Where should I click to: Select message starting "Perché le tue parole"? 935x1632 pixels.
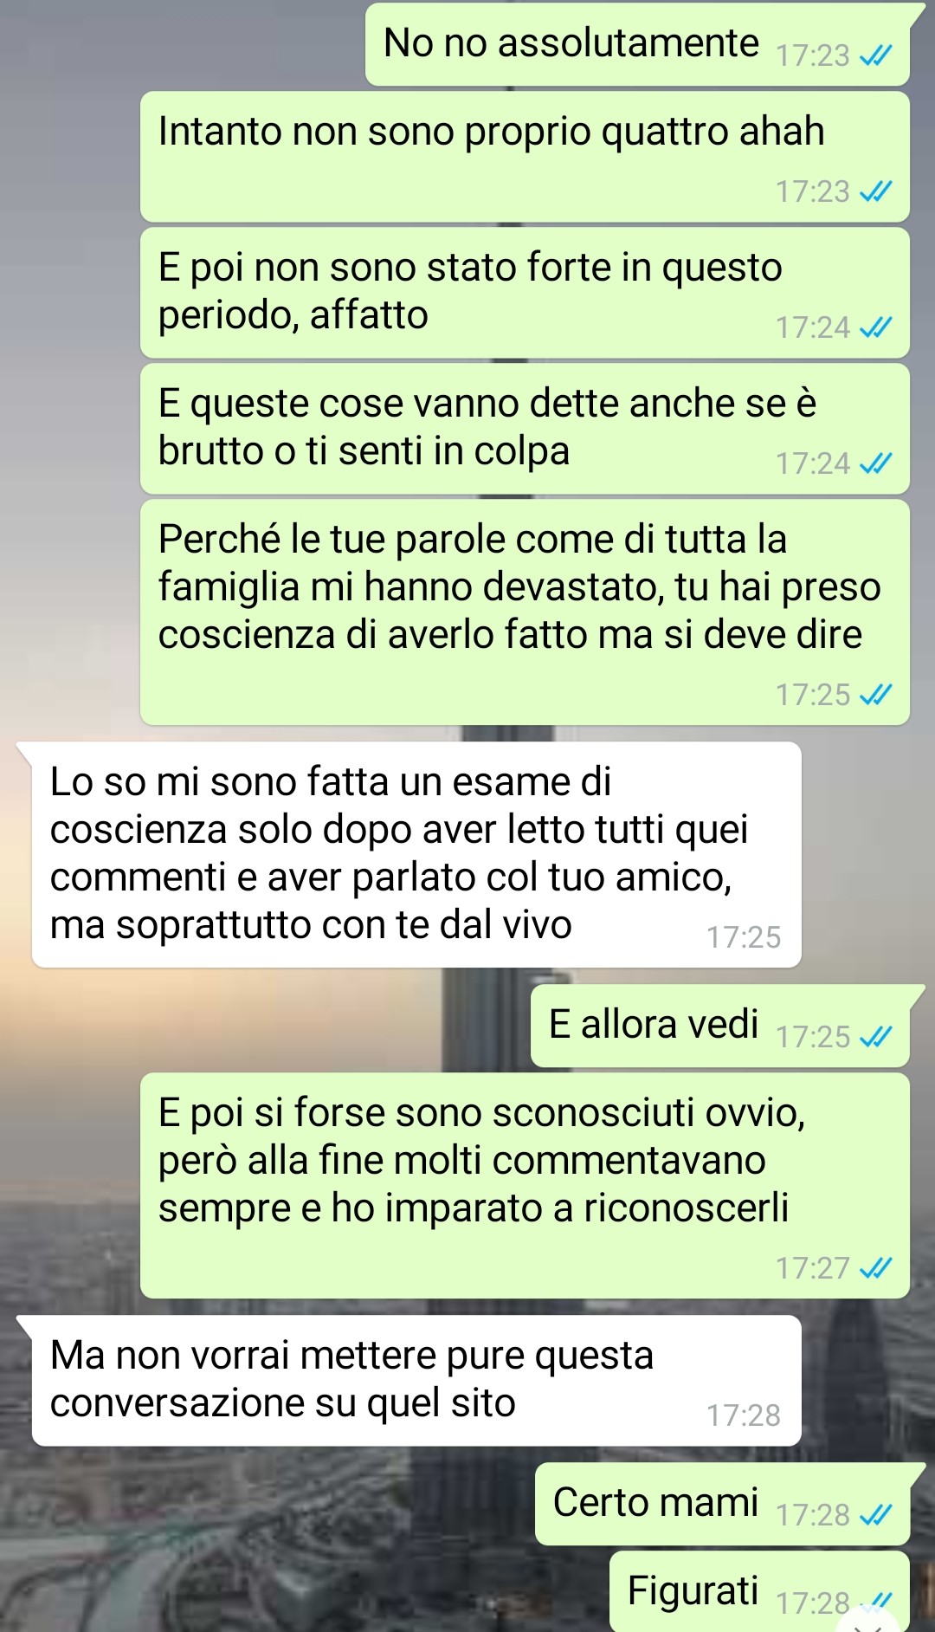(x=525, y=612)
